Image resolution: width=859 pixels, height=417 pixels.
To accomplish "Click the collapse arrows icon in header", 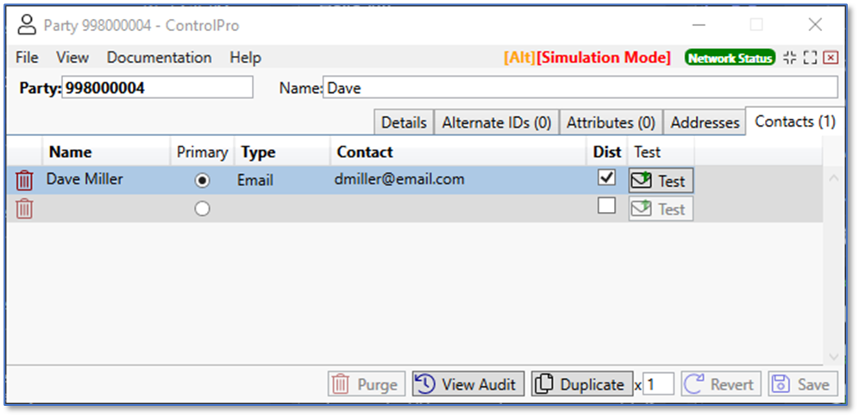I will (790, 58).
